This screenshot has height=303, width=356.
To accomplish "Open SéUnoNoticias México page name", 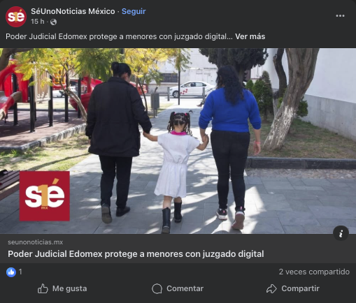I will 73,11.
